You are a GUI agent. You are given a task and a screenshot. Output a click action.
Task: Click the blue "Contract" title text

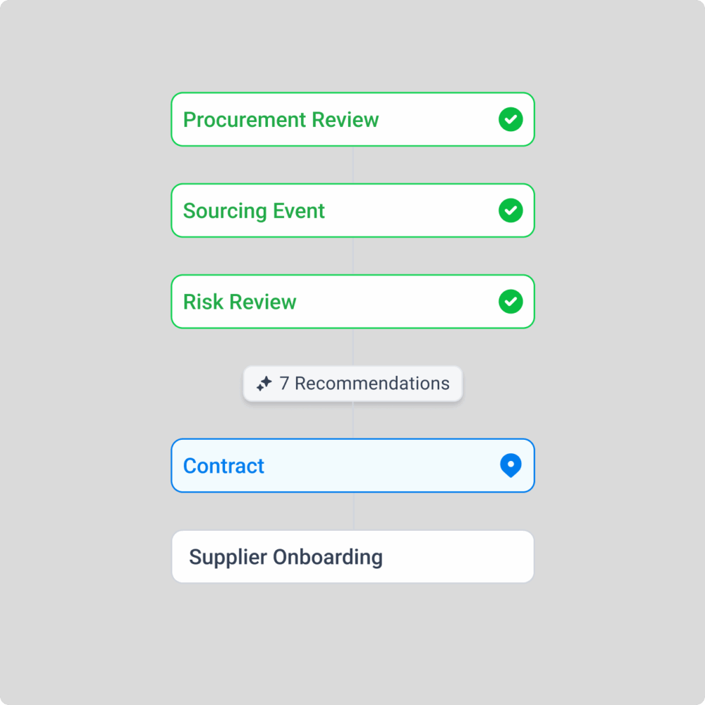223,465
